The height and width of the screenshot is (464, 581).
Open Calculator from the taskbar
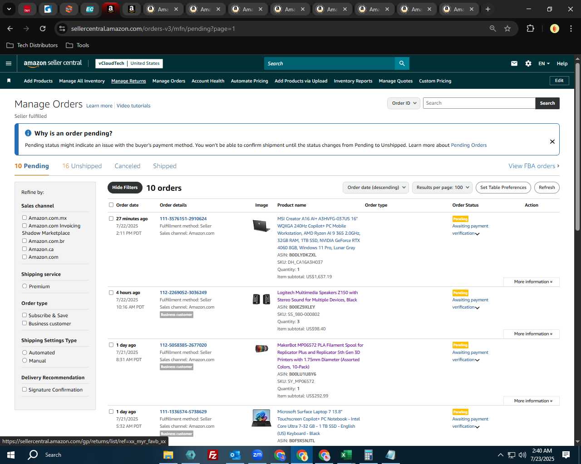tap(368, 455)
